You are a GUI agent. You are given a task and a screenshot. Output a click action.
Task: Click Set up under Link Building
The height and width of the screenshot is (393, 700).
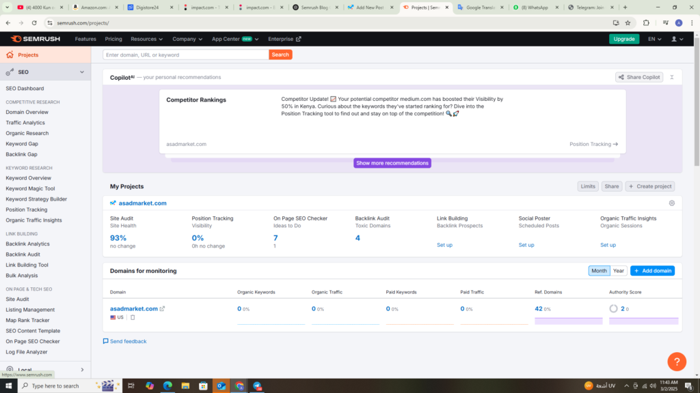click(x=444, y=245)
